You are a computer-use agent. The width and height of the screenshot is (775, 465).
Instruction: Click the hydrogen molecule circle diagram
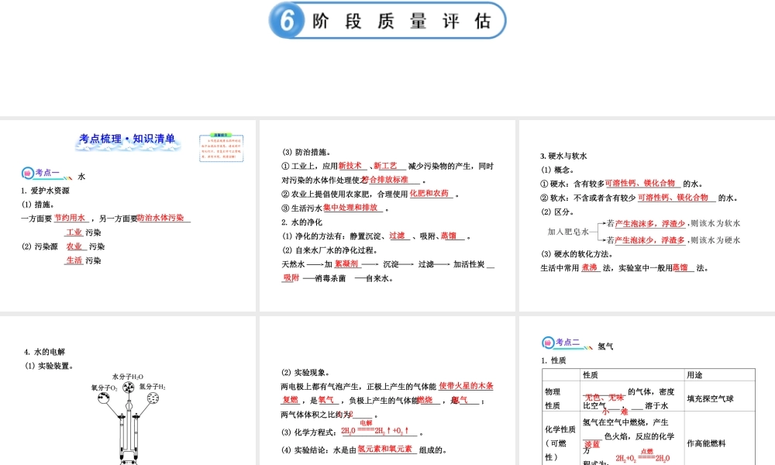tap(153, 398)
